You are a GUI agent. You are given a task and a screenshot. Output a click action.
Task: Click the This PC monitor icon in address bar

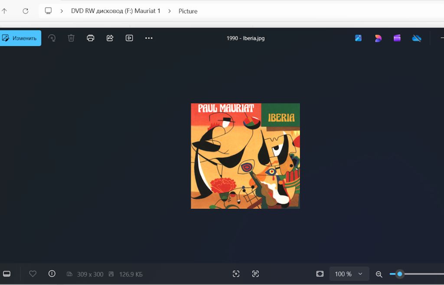pyautogui.click(x=48, y=11)
